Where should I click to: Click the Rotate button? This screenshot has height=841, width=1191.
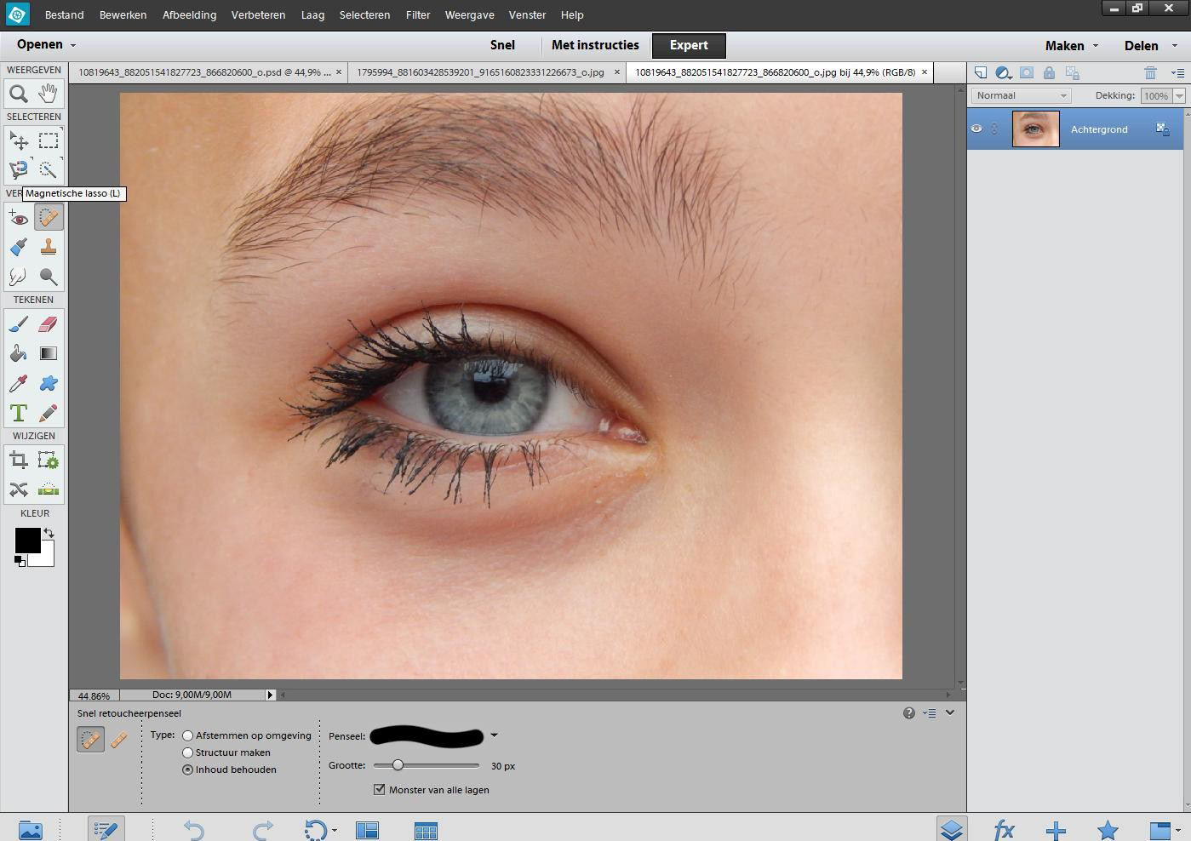[315, 830]
